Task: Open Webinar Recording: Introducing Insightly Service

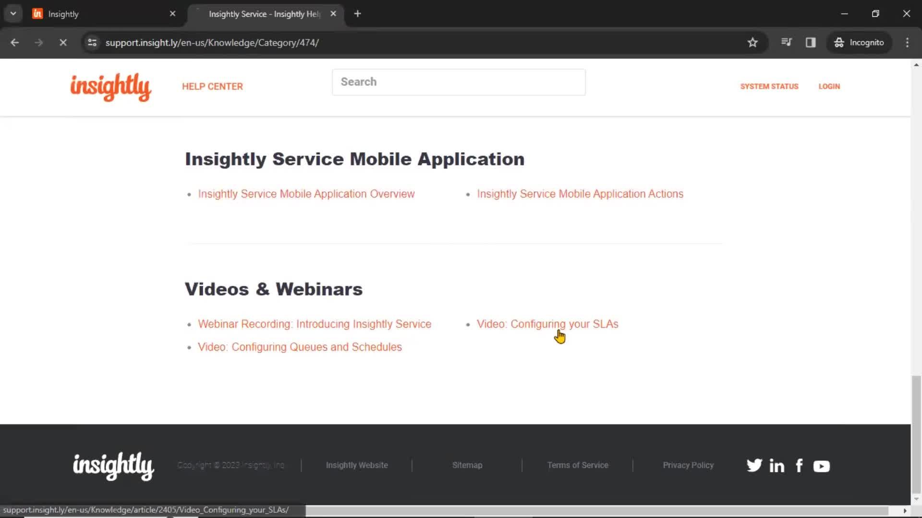Action: click(x=315, y=324)
